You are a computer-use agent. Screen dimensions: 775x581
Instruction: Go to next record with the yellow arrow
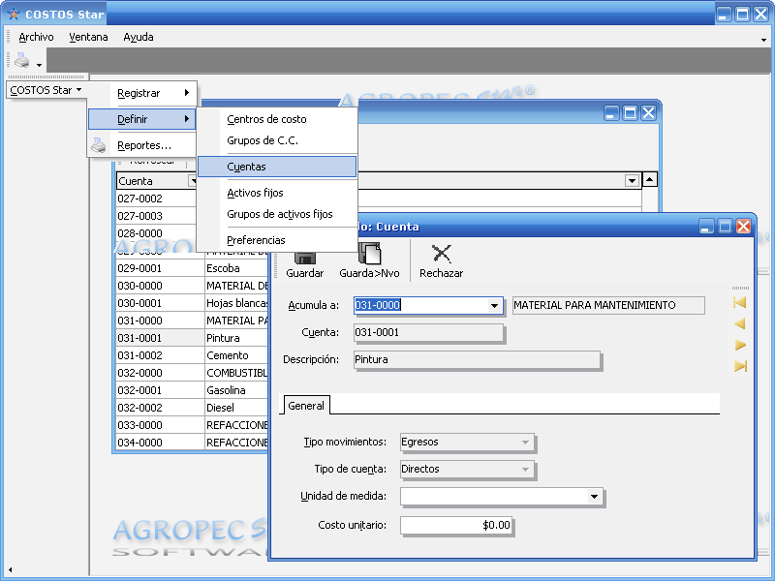pyautogui.click(x=740, y=345)
